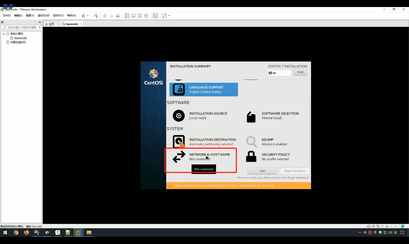The height and width of the screenshot is (244, 409).
Task: Open the library search dropdown arrow
Action: click(x=40, y=28)
